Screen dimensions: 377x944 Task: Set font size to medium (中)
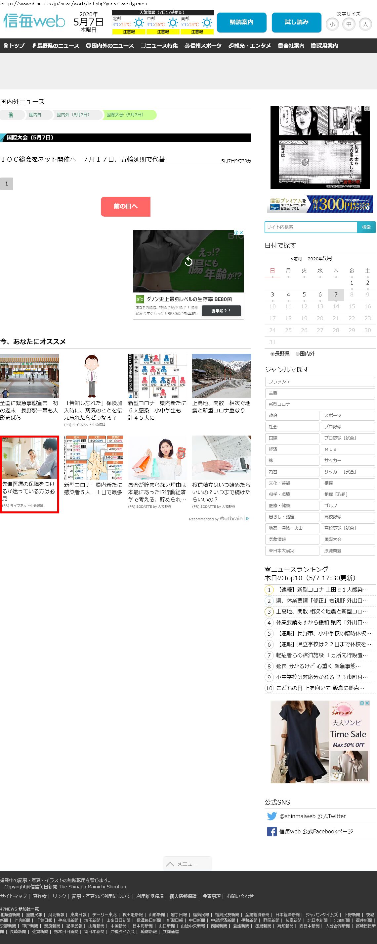click(349, 25)
